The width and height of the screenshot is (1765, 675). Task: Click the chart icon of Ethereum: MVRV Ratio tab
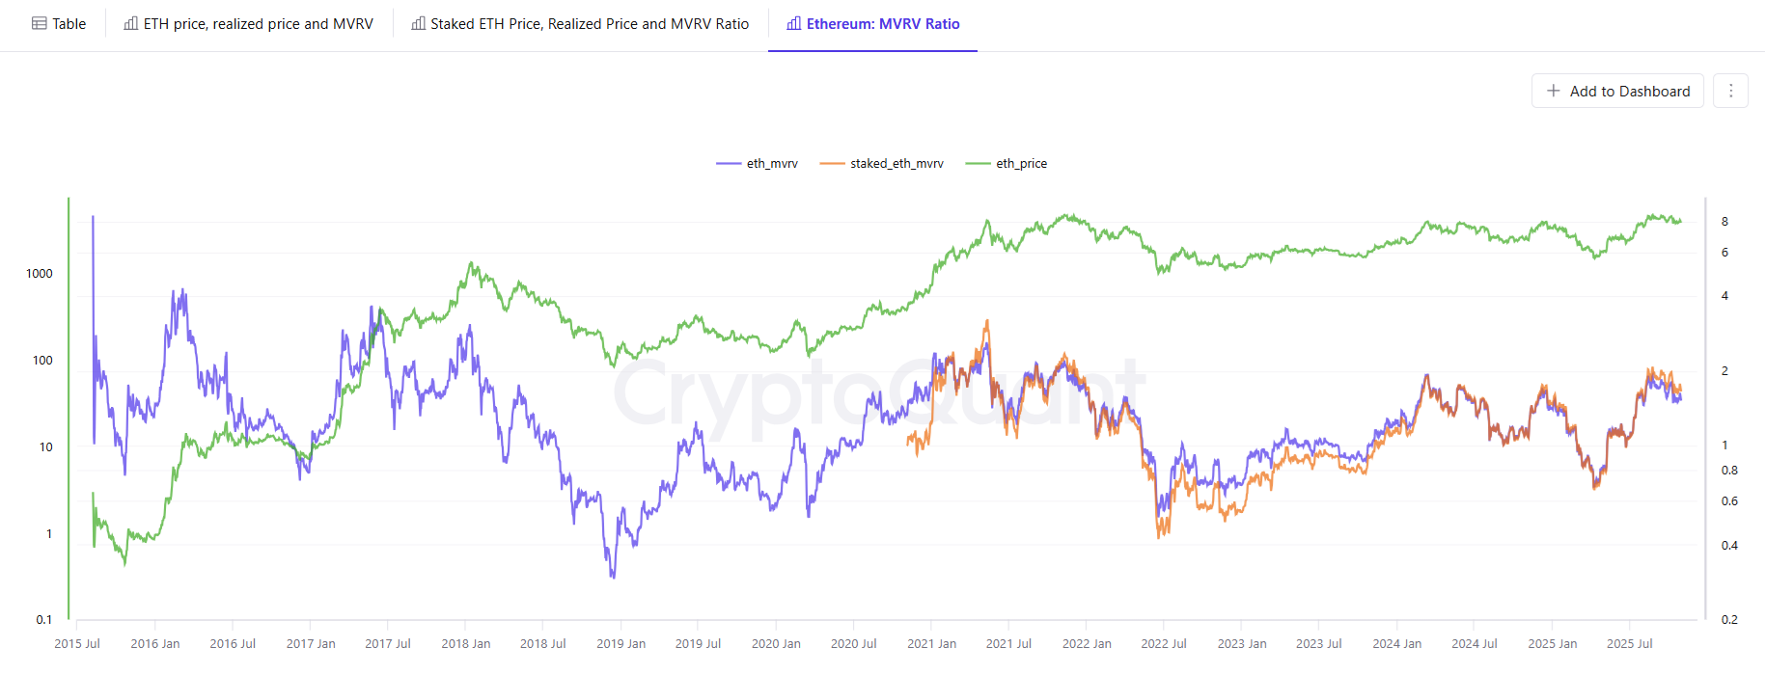point(794,24)
